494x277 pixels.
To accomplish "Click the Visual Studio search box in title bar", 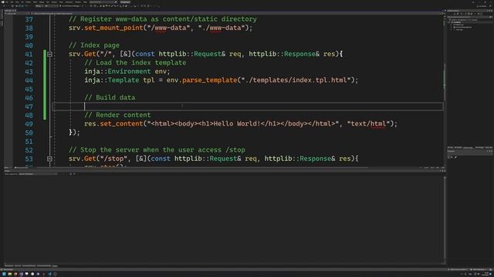I will point(103,2).
